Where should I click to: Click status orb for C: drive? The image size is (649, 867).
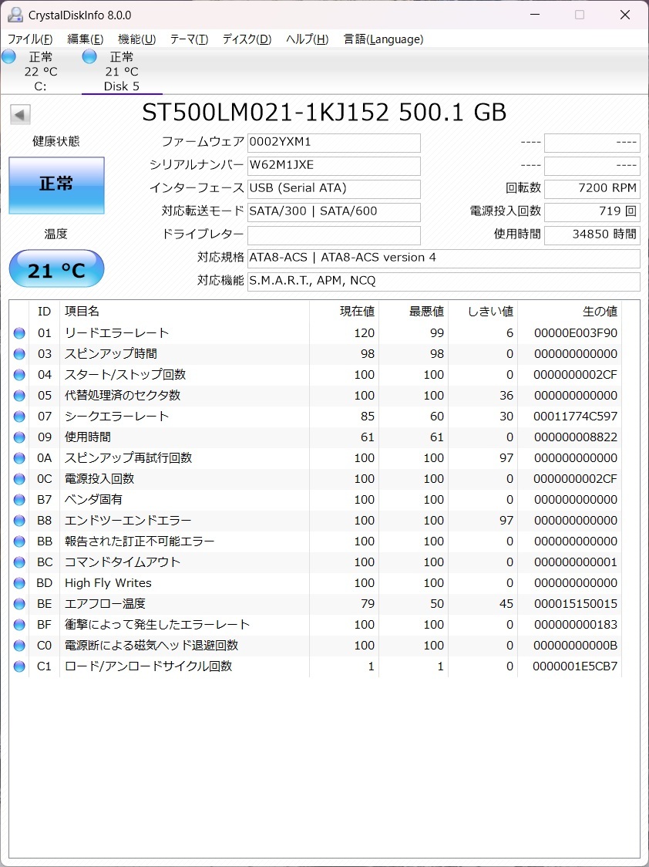(8, 56)
